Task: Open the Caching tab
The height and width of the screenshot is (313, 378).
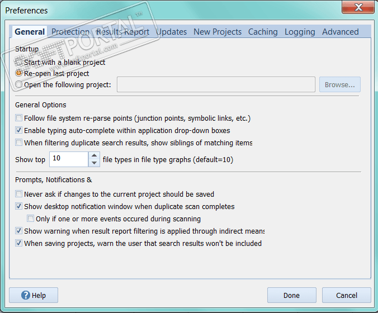Action: (263, 32)
